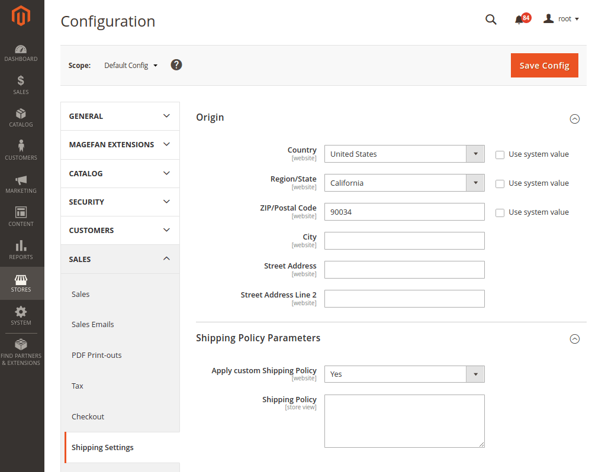Check Use system value for ZIP/Postal Code
Viewport: 592px width, 472px height.
tap(500, 213)
